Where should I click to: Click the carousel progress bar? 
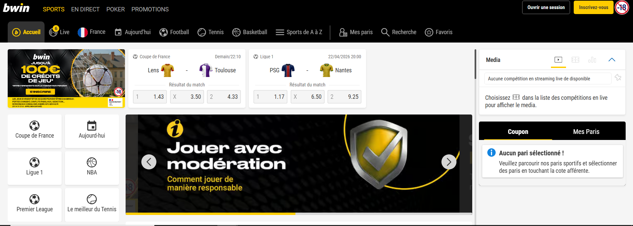click(x=299, y=214)
